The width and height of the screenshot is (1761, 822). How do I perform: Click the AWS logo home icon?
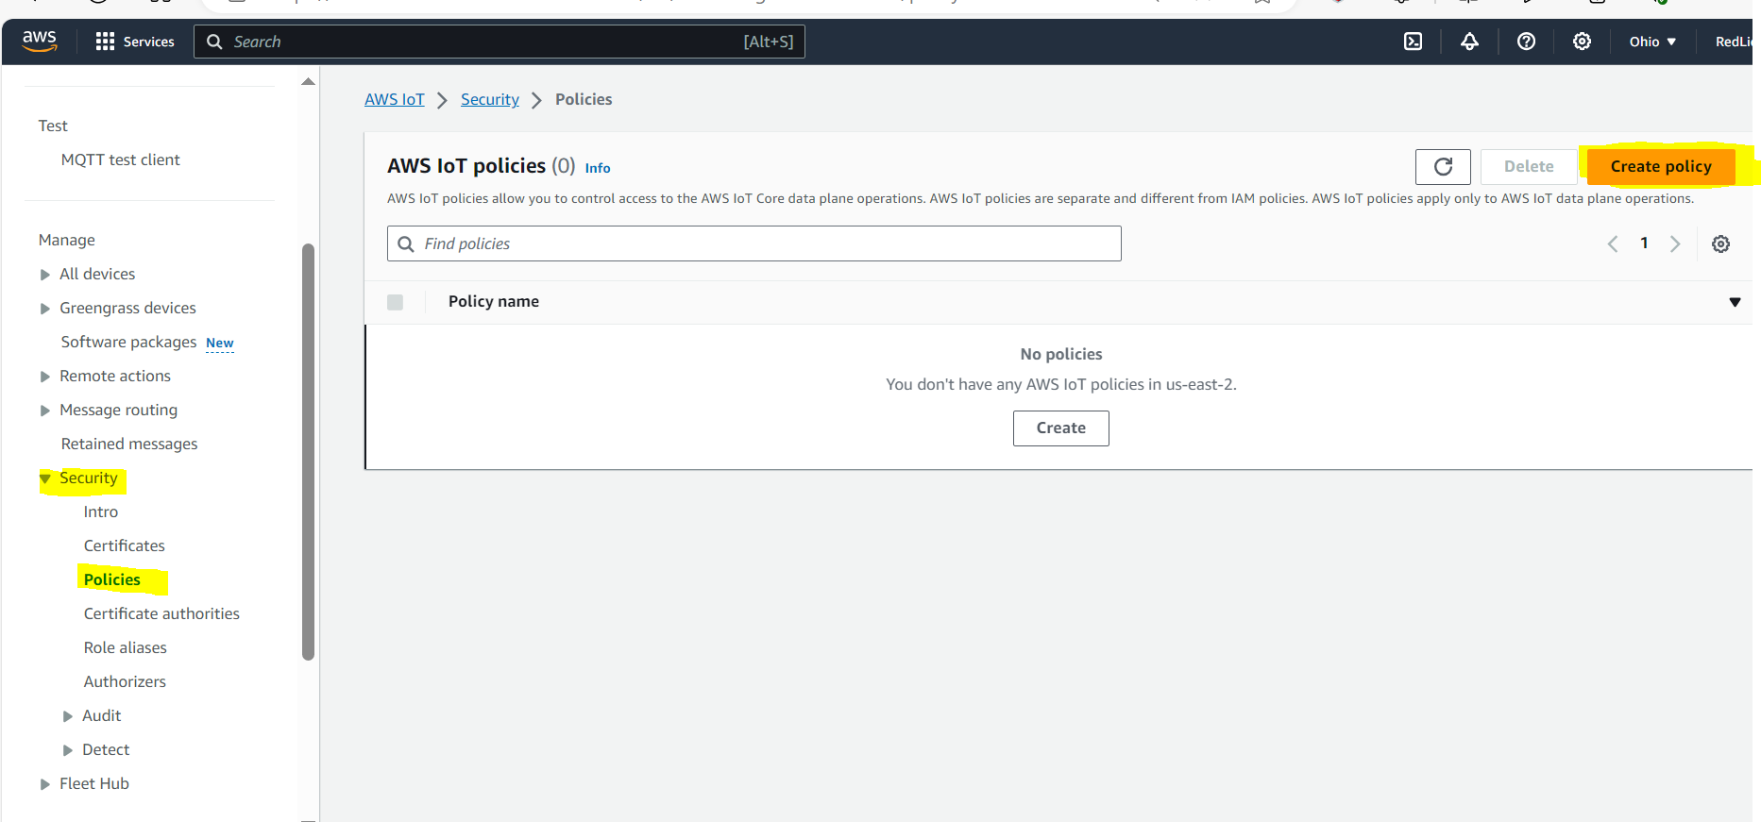click(x=40, y=41)
